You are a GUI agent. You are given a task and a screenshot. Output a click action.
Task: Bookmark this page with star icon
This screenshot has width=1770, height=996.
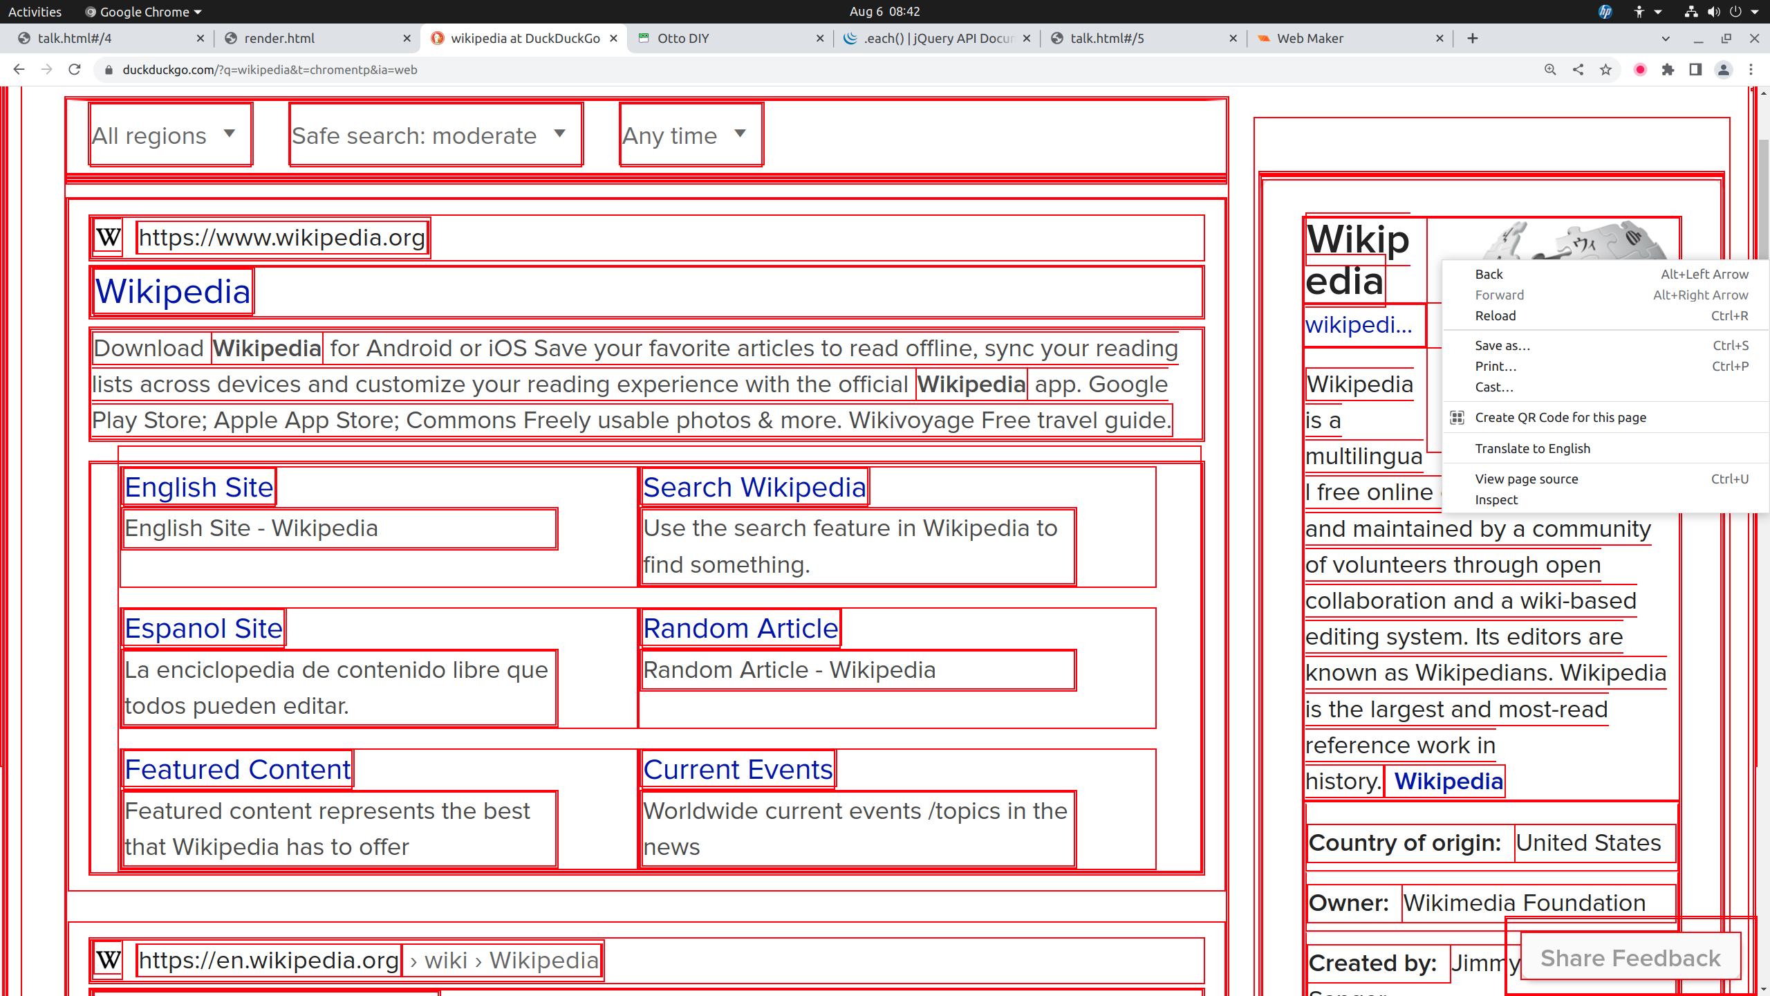click(x=1605, y=69)
